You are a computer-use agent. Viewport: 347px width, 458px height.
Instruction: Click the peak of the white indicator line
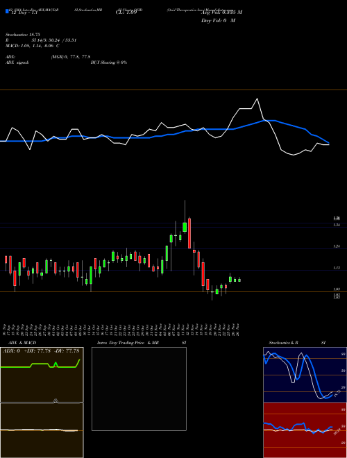(257, 99)
